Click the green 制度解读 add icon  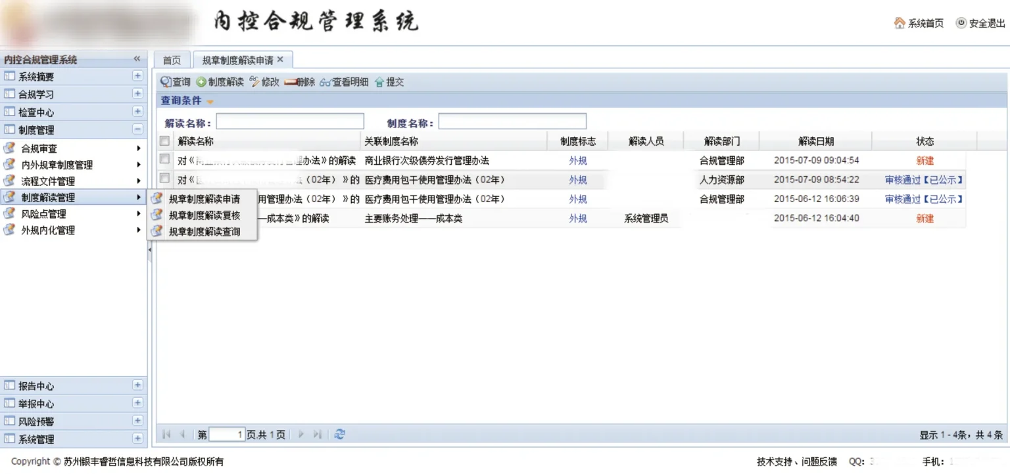(201, 82)
